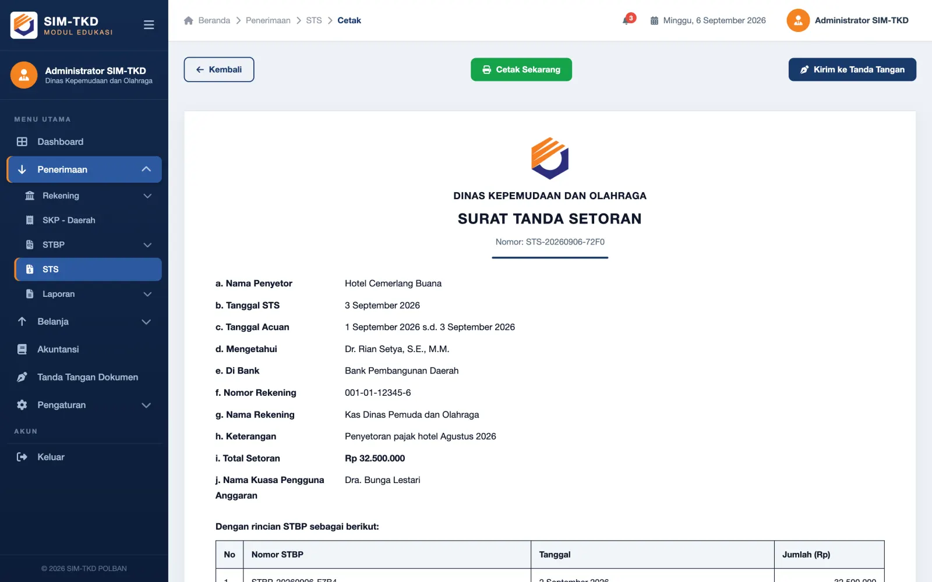The image size is (932, 582).
Task: Click the document header logo
Action: (x=550, y=158)
